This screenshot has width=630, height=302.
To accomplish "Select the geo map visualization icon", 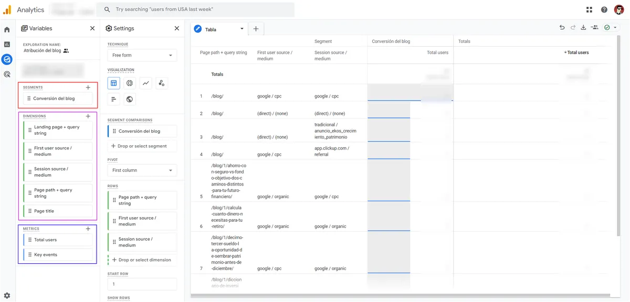I will [130, 99].
